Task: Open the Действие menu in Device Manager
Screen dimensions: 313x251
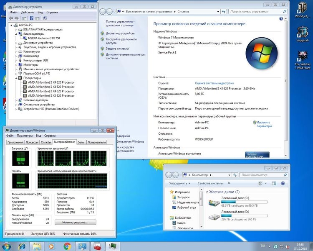Action: click(27, 12)
